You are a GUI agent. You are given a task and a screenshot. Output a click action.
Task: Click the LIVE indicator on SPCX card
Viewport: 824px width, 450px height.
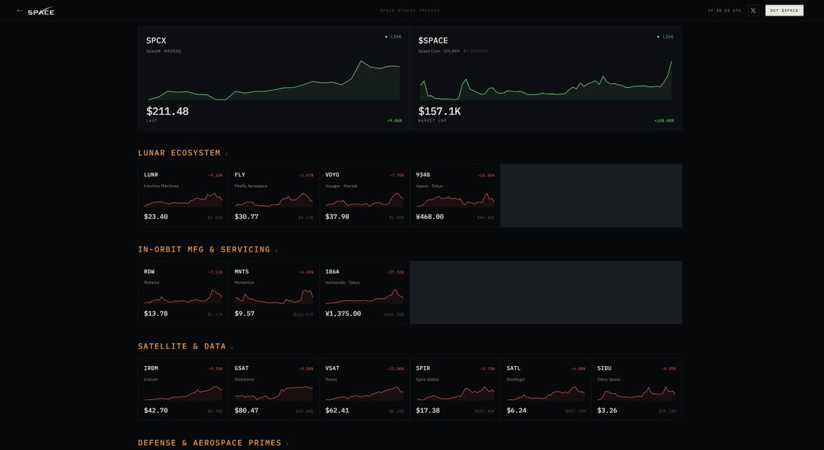[393, 36]
